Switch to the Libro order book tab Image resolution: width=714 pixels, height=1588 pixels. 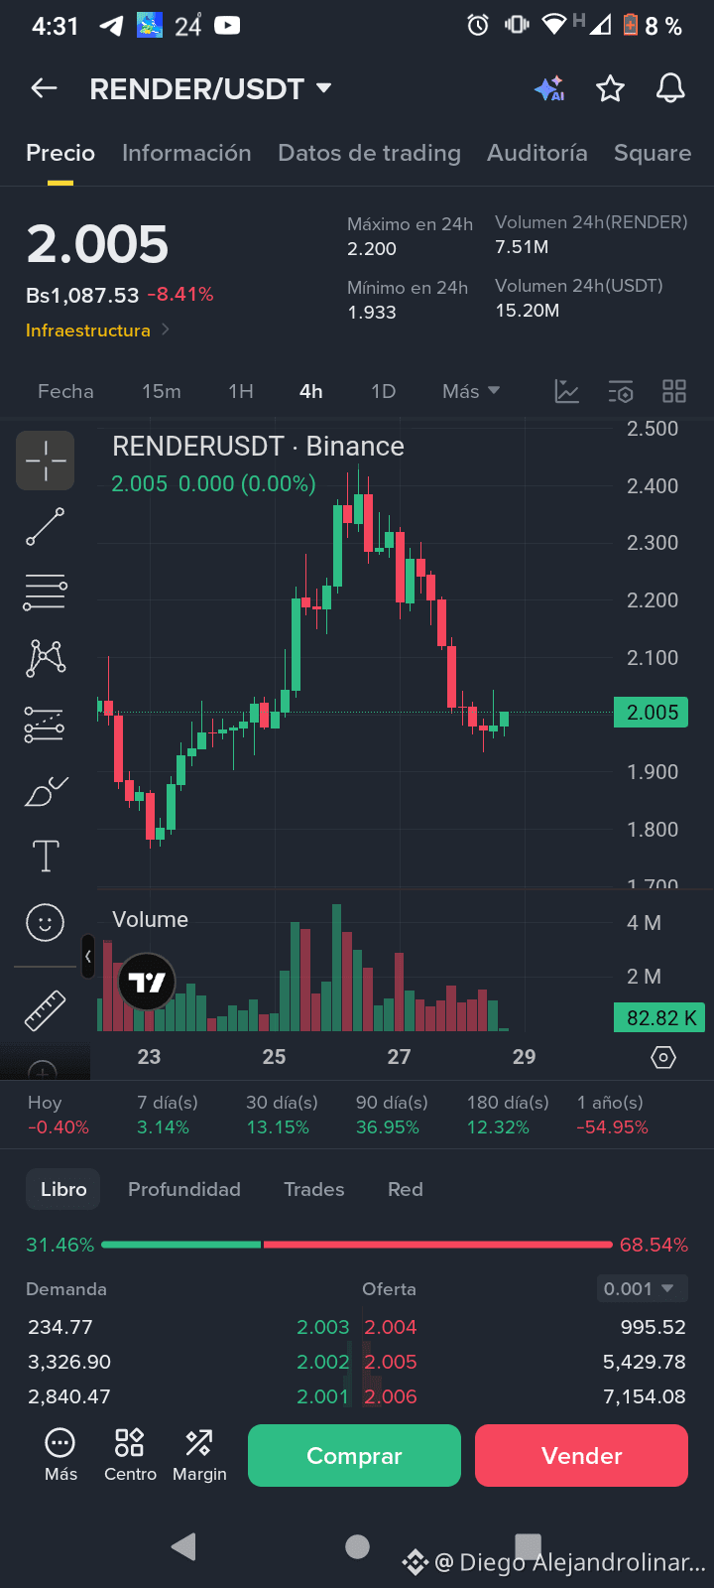point(63,1189)
